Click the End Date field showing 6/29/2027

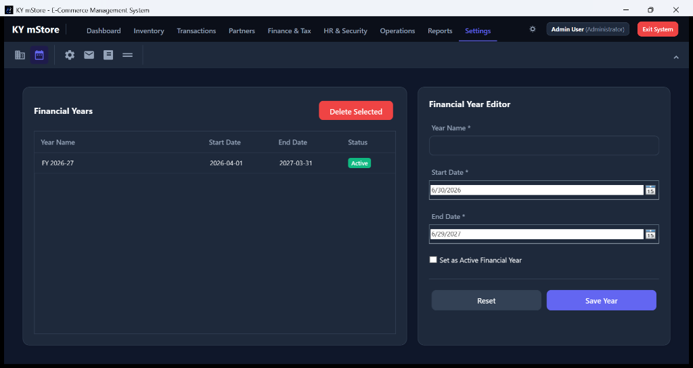[537, 234]
